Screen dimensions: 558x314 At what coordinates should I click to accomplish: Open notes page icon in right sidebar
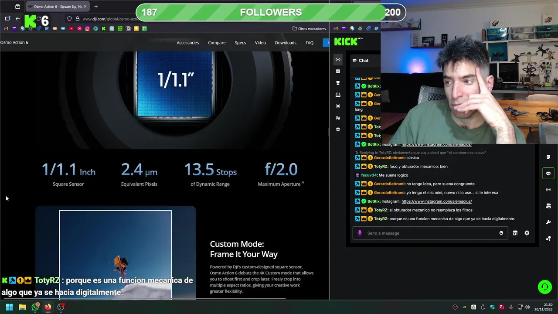coord(548,157)
